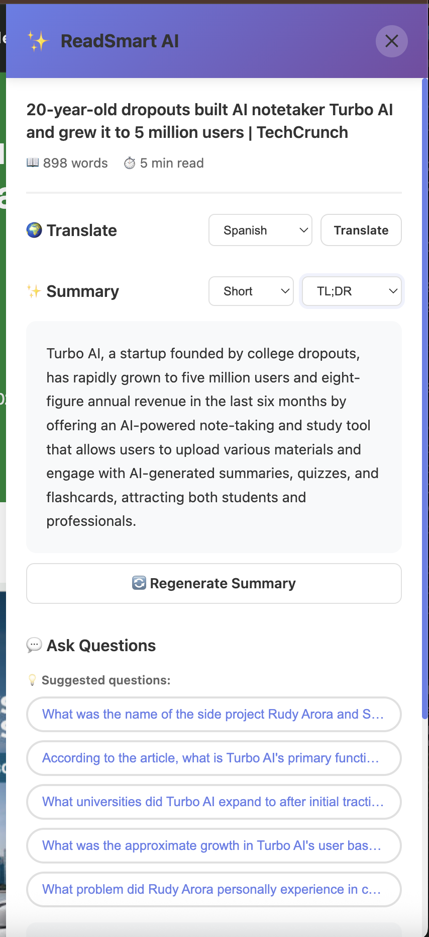Close the ReadSmart AI panel
This screenshot has width=429, height=937.
pyautogui.click(x=391, y=41)
